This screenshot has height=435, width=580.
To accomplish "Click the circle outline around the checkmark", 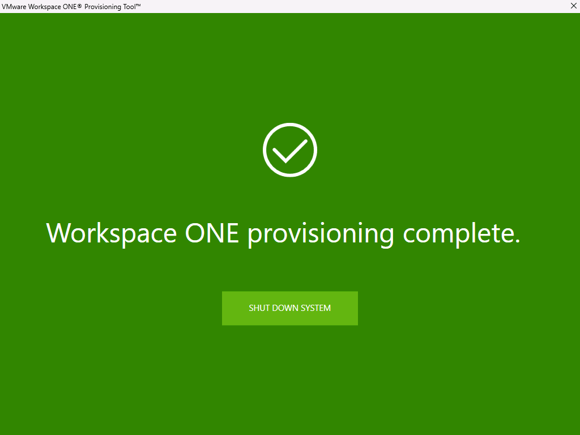I will point(265,150).
